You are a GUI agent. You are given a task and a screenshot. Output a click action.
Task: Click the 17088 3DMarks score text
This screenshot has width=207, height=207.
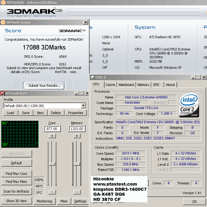(44, 47)
